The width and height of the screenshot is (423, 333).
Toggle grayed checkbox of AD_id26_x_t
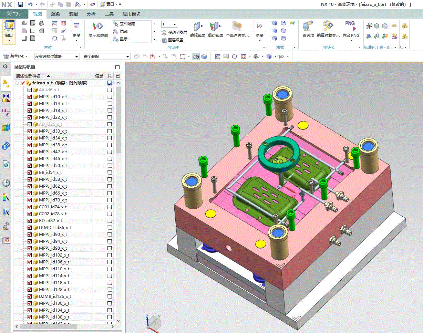(30, 124)
